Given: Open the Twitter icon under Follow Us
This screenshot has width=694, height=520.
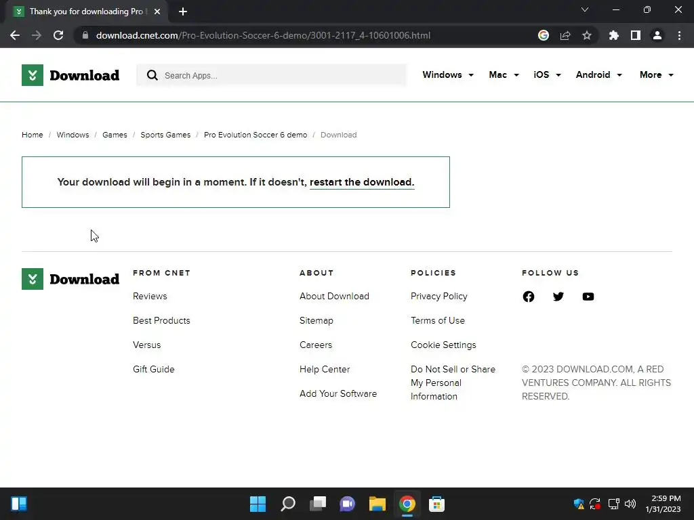Looking at the screenshot, I should click(558, 297).
